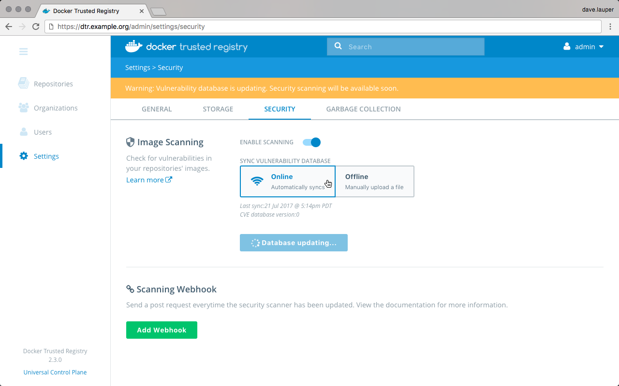
Task: Go to the Storage tab
Action: (218, 109)
